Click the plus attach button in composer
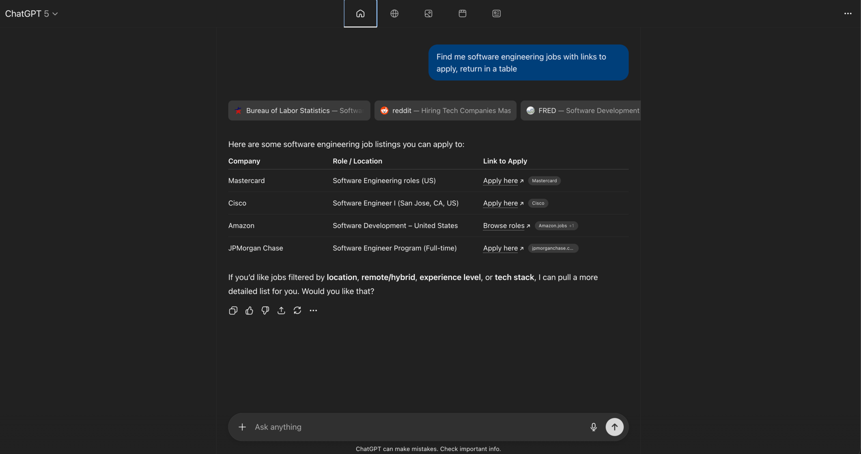The width and height of the screenshot is (861, 454). point(242,427)
